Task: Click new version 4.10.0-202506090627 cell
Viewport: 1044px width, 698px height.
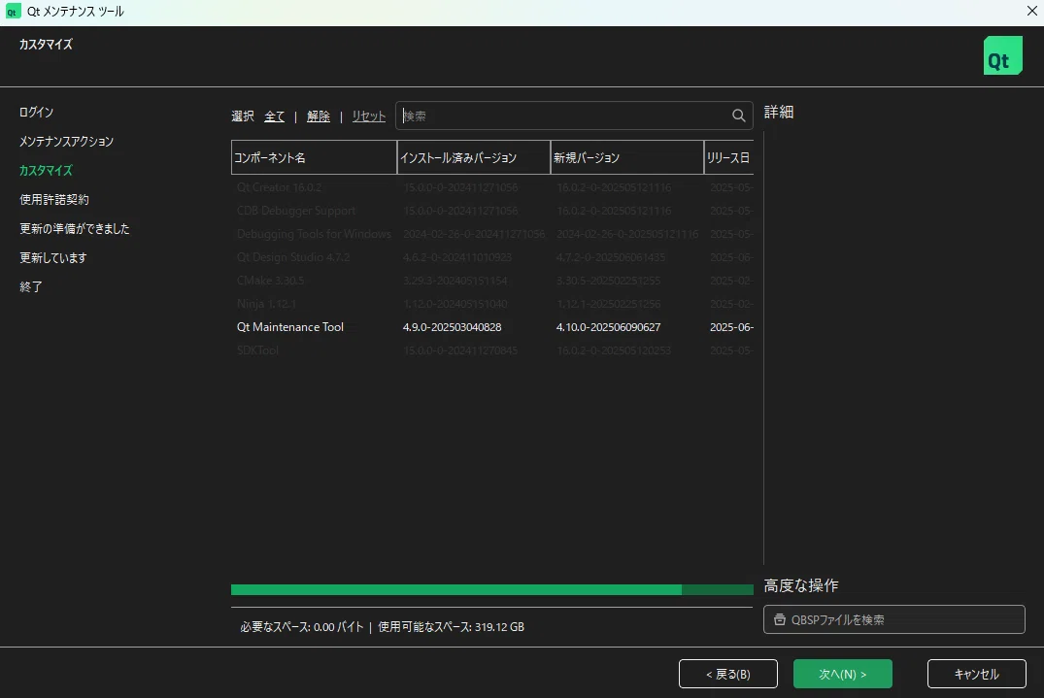Action: coord(609,327)
